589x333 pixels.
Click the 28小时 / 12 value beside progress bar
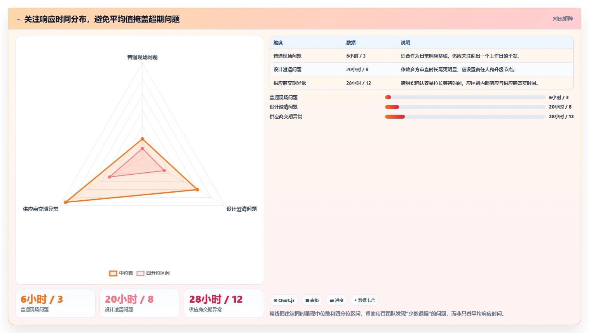(561, 117)
